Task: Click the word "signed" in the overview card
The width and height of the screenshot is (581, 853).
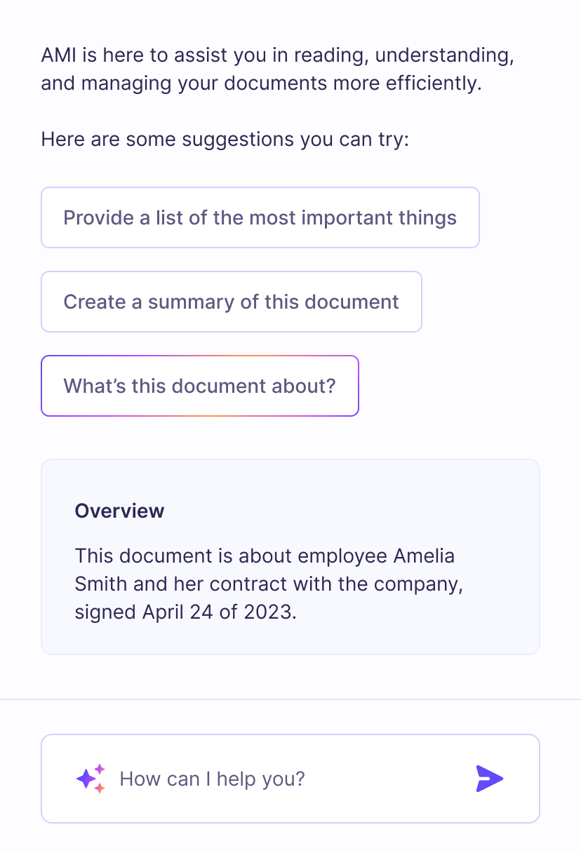Action: coord(105,612)
